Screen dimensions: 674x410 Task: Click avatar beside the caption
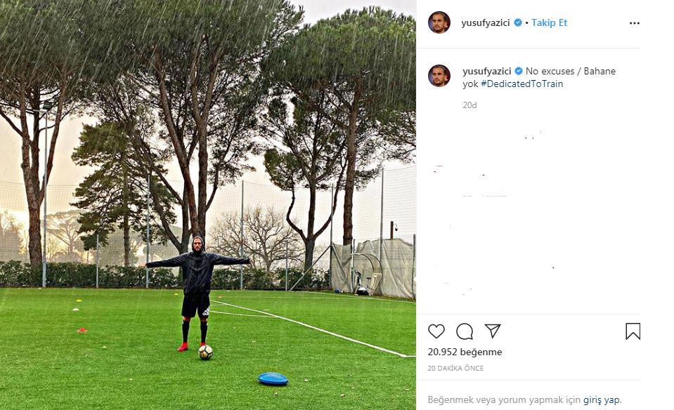pos(439,76)
